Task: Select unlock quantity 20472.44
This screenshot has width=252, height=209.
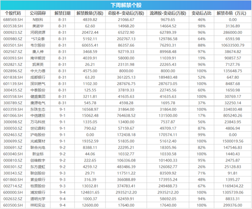Action: click(x=90, y=32)
